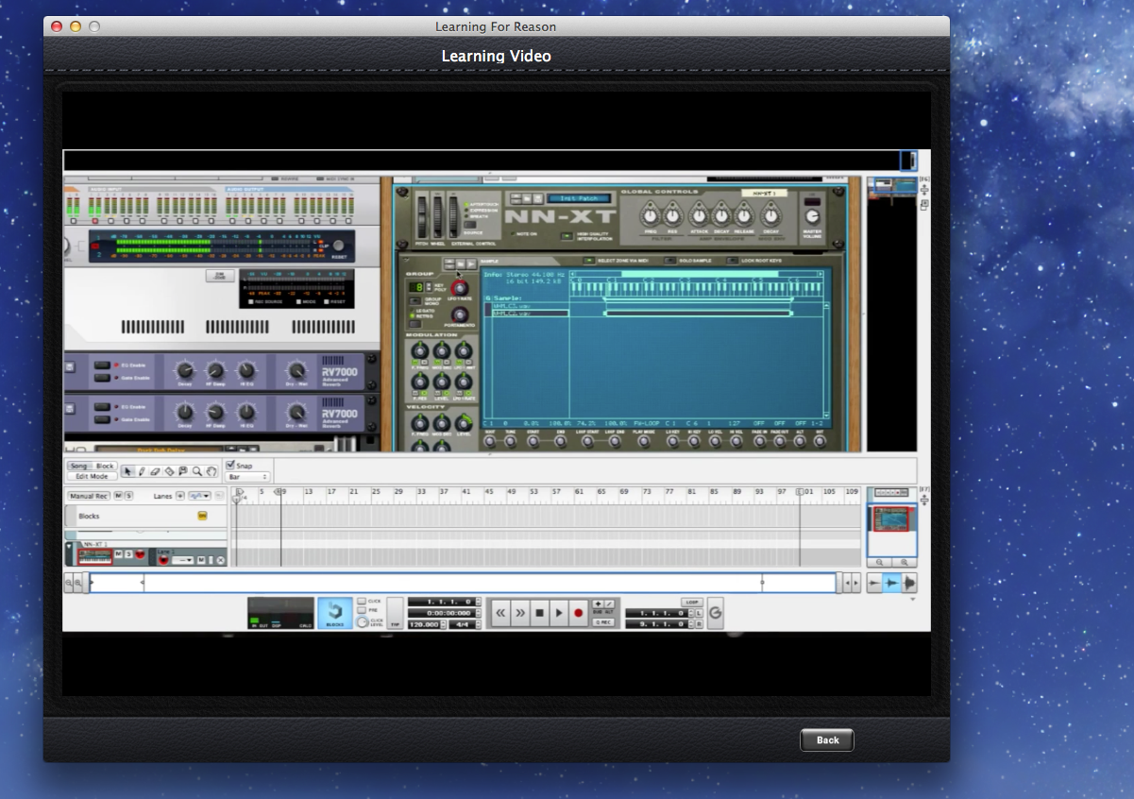Enable the Pre-count checkbox

362,610
